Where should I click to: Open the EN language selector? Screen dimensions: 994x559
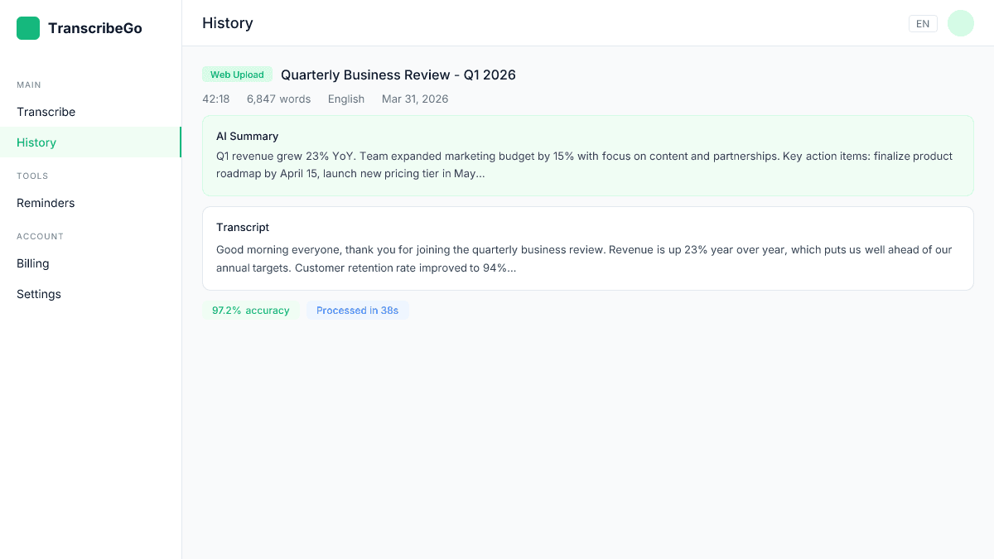pos(923,23)
